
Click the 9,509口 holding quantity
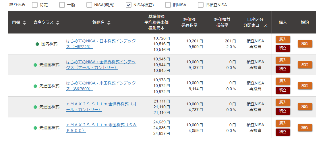(196, 47)
